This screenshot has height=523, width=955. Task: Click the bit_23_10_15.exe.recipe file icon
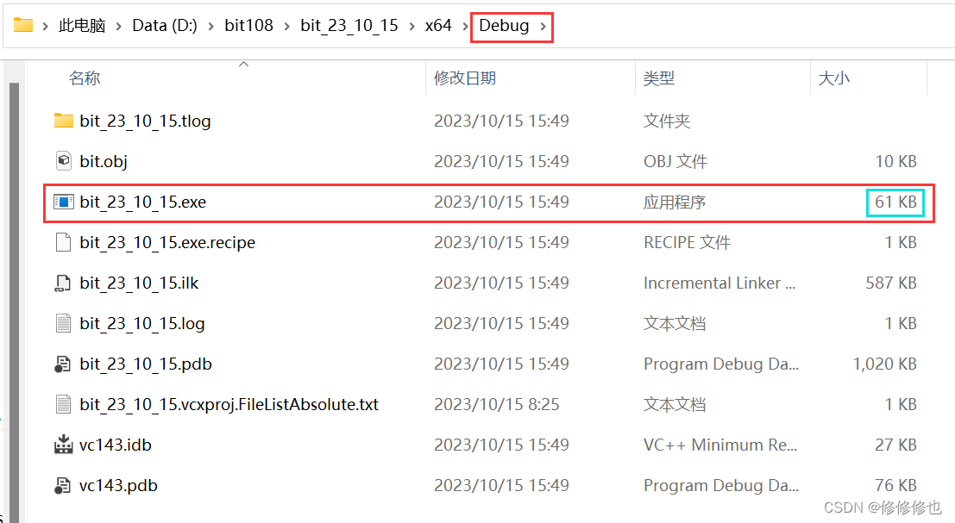63,242
